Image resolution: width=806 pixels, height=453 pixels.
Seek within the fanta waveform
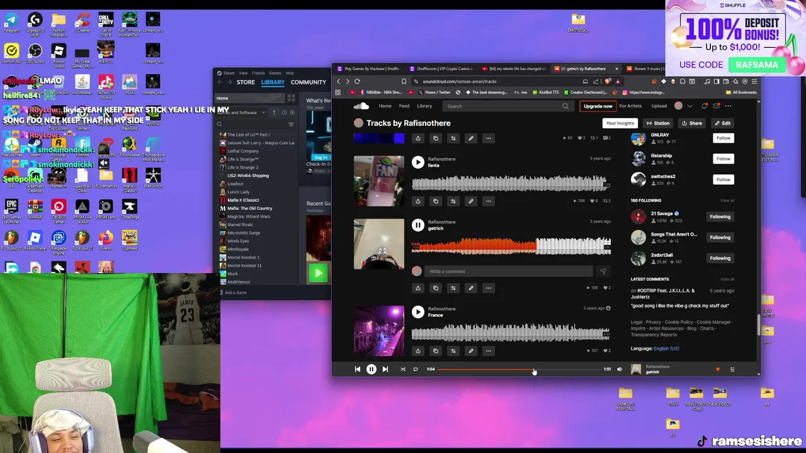pyautogui.click(x=511, y=183)
